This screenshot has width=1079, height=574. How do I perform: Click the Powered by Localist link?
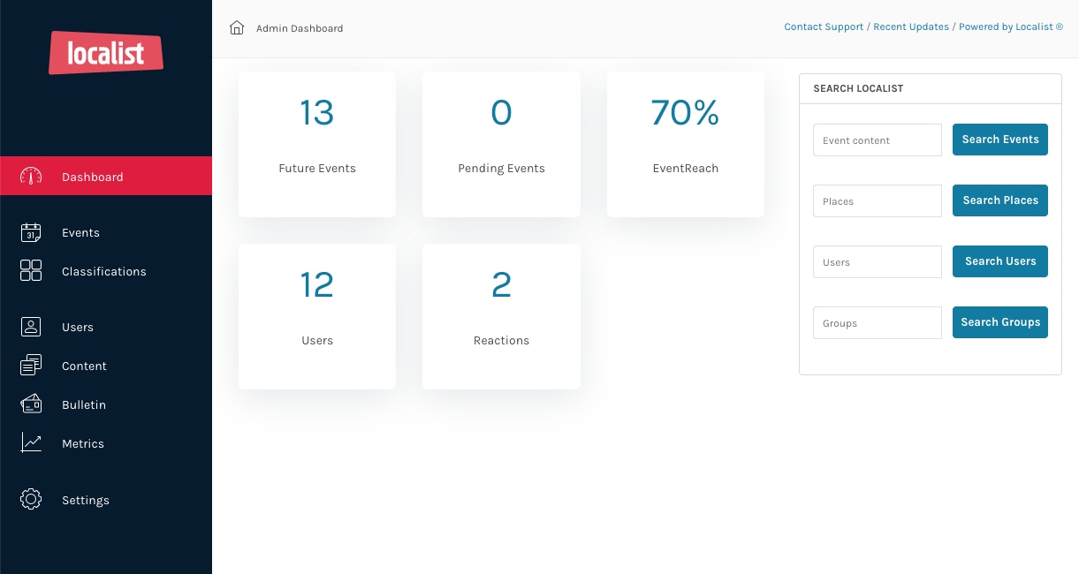(x=1010, y=26)
